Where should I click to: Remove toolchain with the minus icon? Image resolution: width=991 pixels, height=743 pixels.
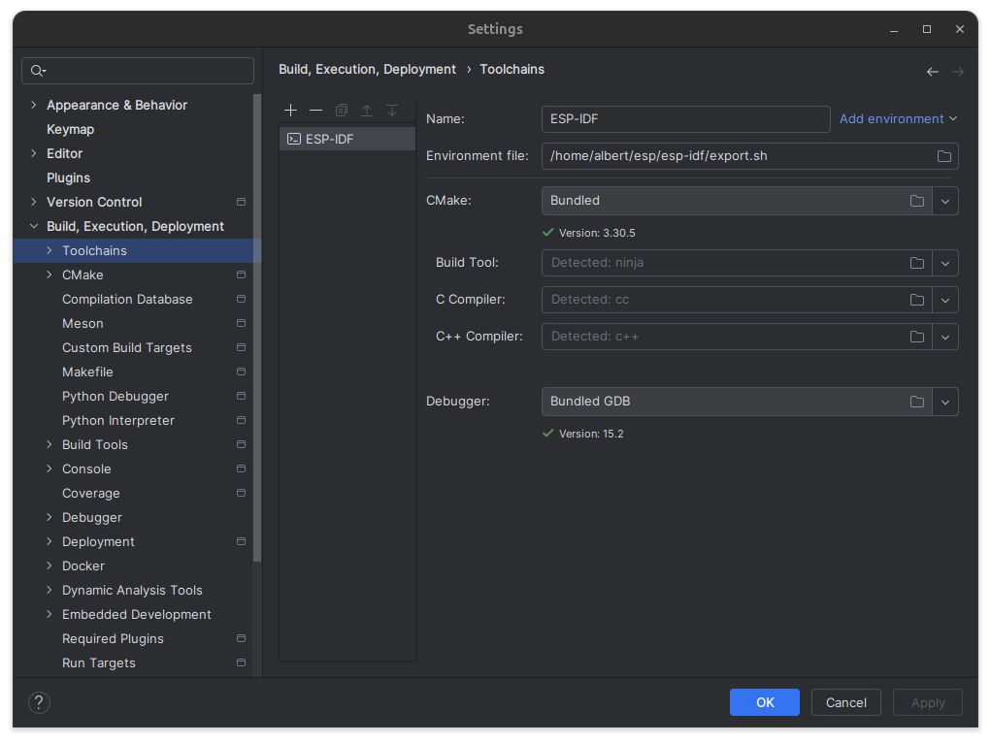315,111
